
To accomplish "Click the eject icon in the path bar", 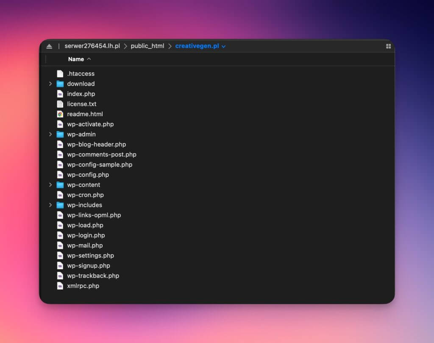I will (49, 46).
